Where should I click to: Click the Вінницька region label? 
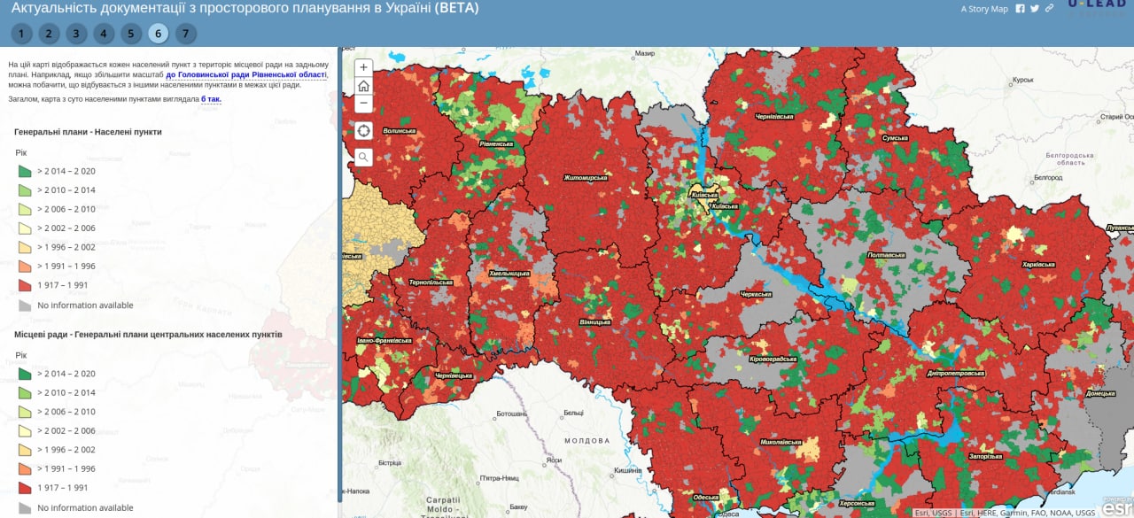[594, 321]
